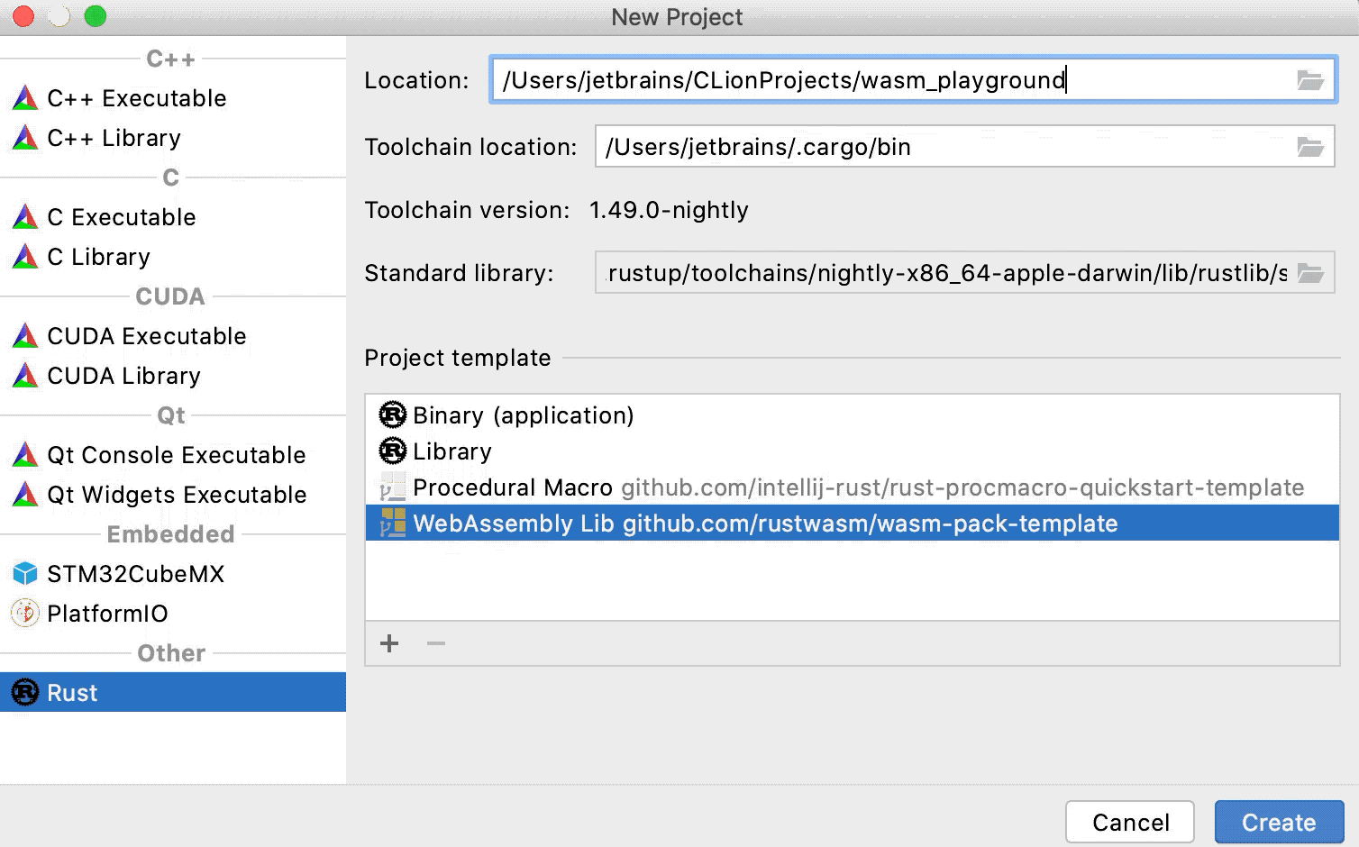
Task: Click the Qt Widgets Executable icon
Action: (25, 495)
